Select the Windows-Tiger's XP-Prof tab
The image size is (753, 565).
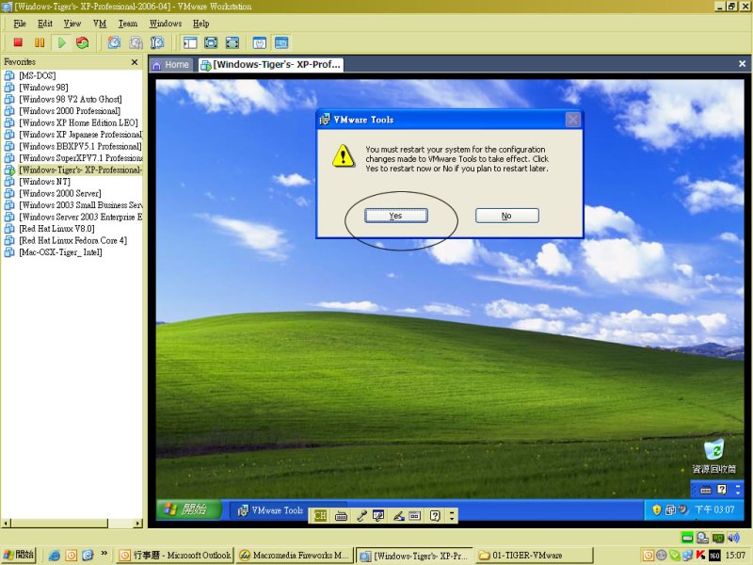pyautogui.click(x=271, y=64)
